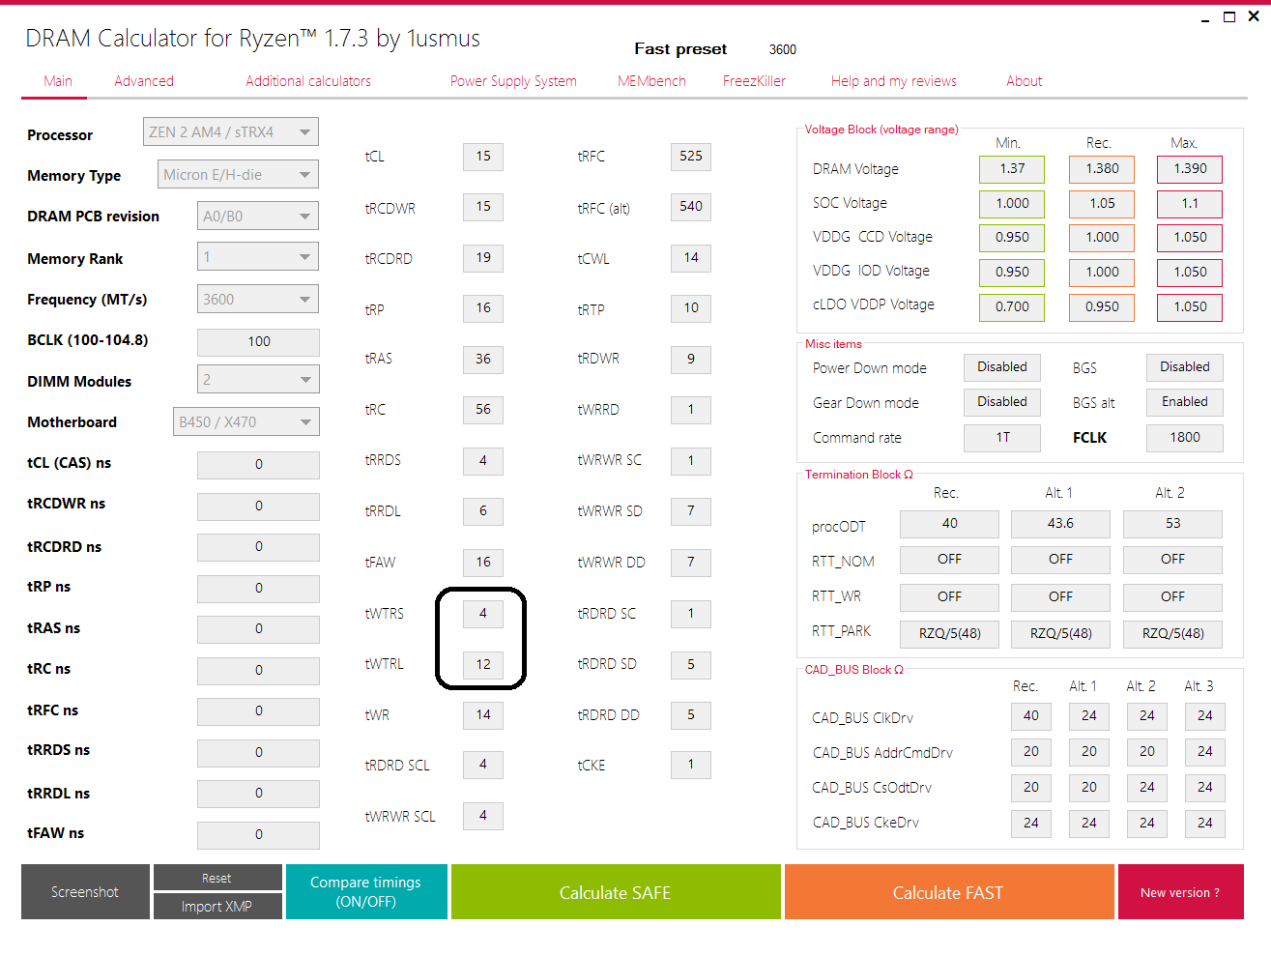1271x956 pixels.
Task: Open the About tab
Action: (x=1025, y=81)
